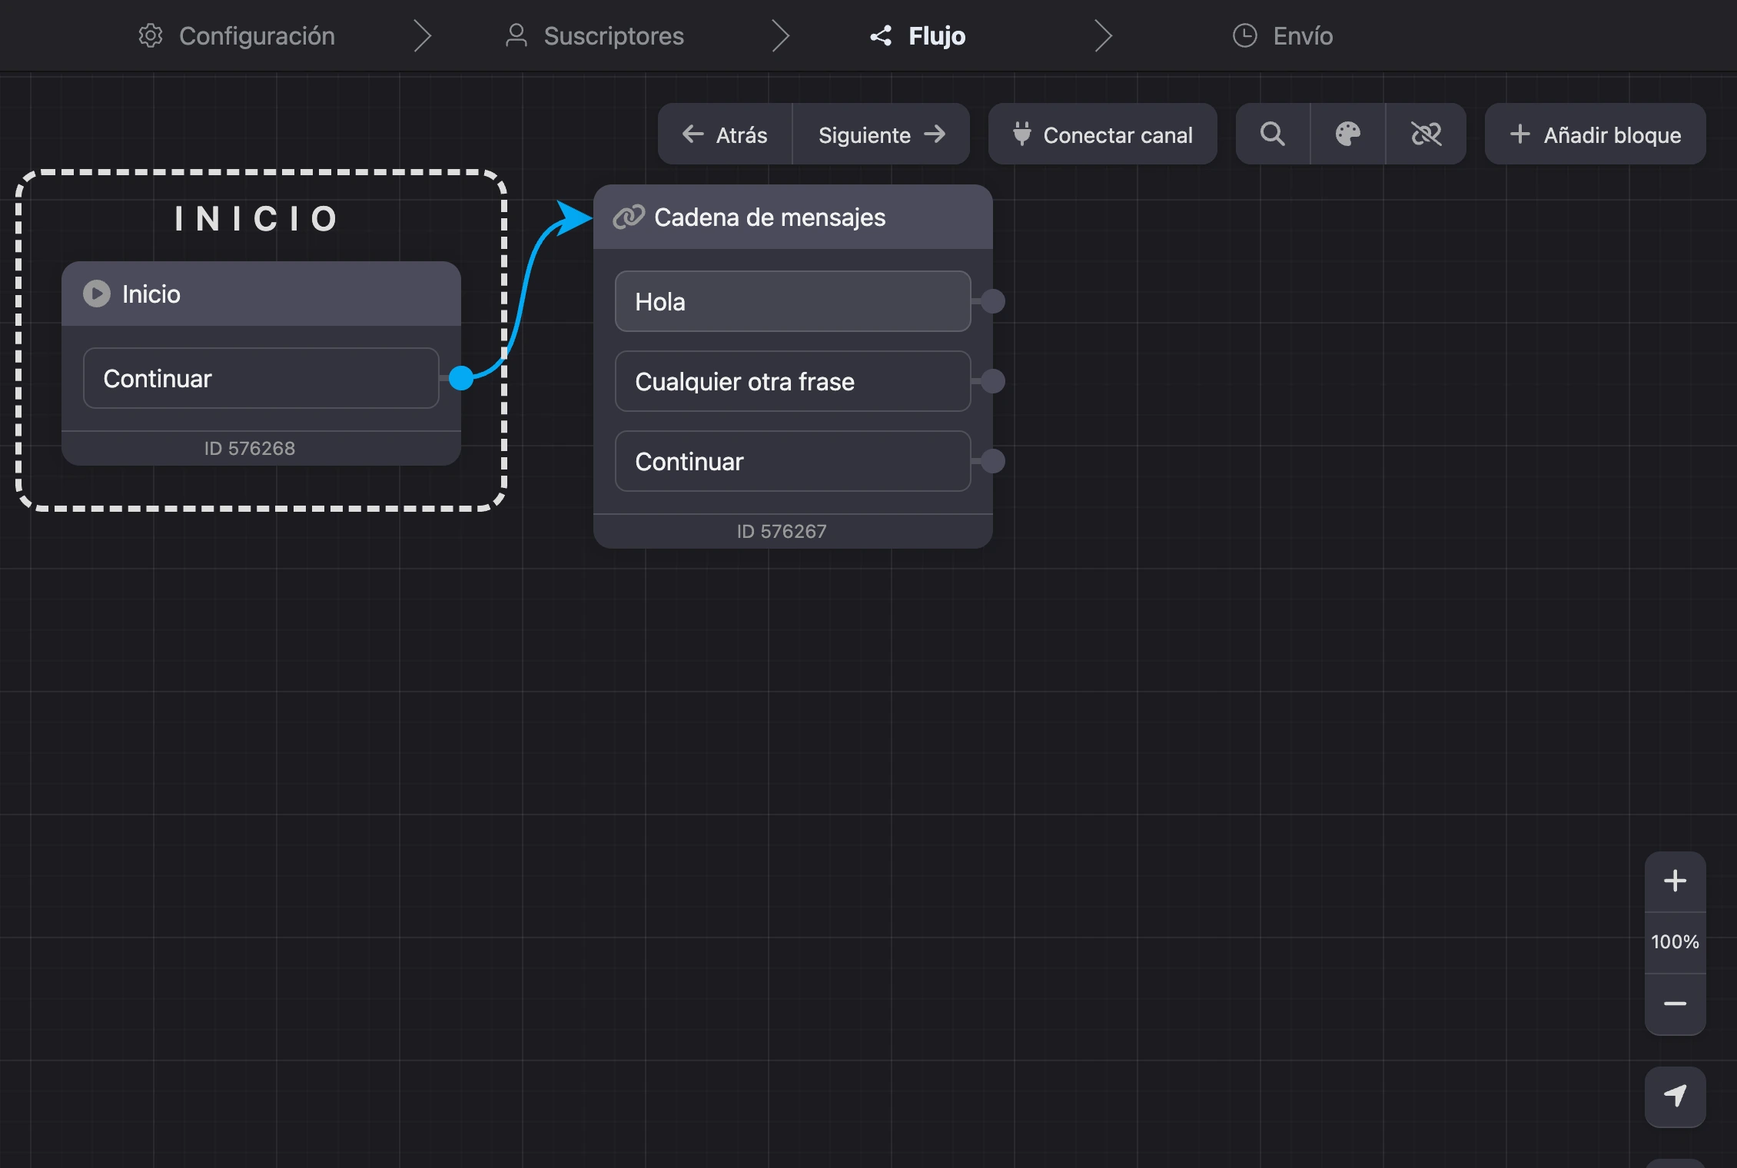Click the broken-link unlink icon
The width and height of the screenshot is (1737, 1168).
point(1426,134)
